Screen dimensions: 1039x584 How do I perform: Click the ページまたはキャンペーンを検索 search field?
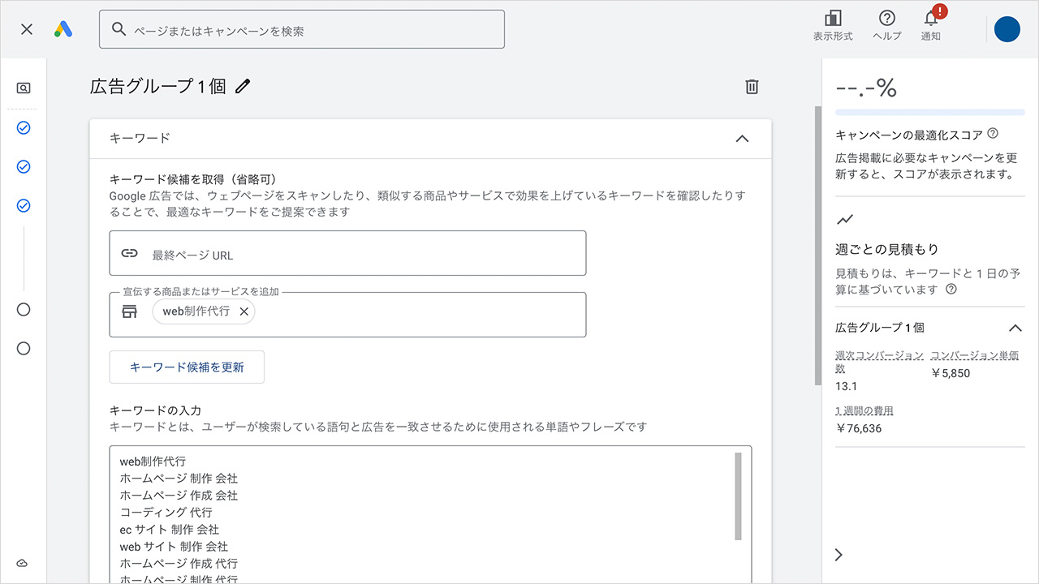(x=302, y=28)
